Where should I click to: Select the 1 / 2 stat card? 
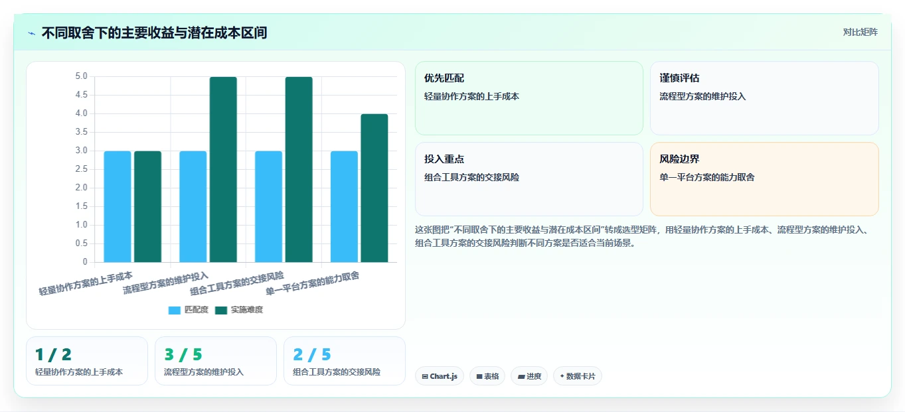click(87, 361)
